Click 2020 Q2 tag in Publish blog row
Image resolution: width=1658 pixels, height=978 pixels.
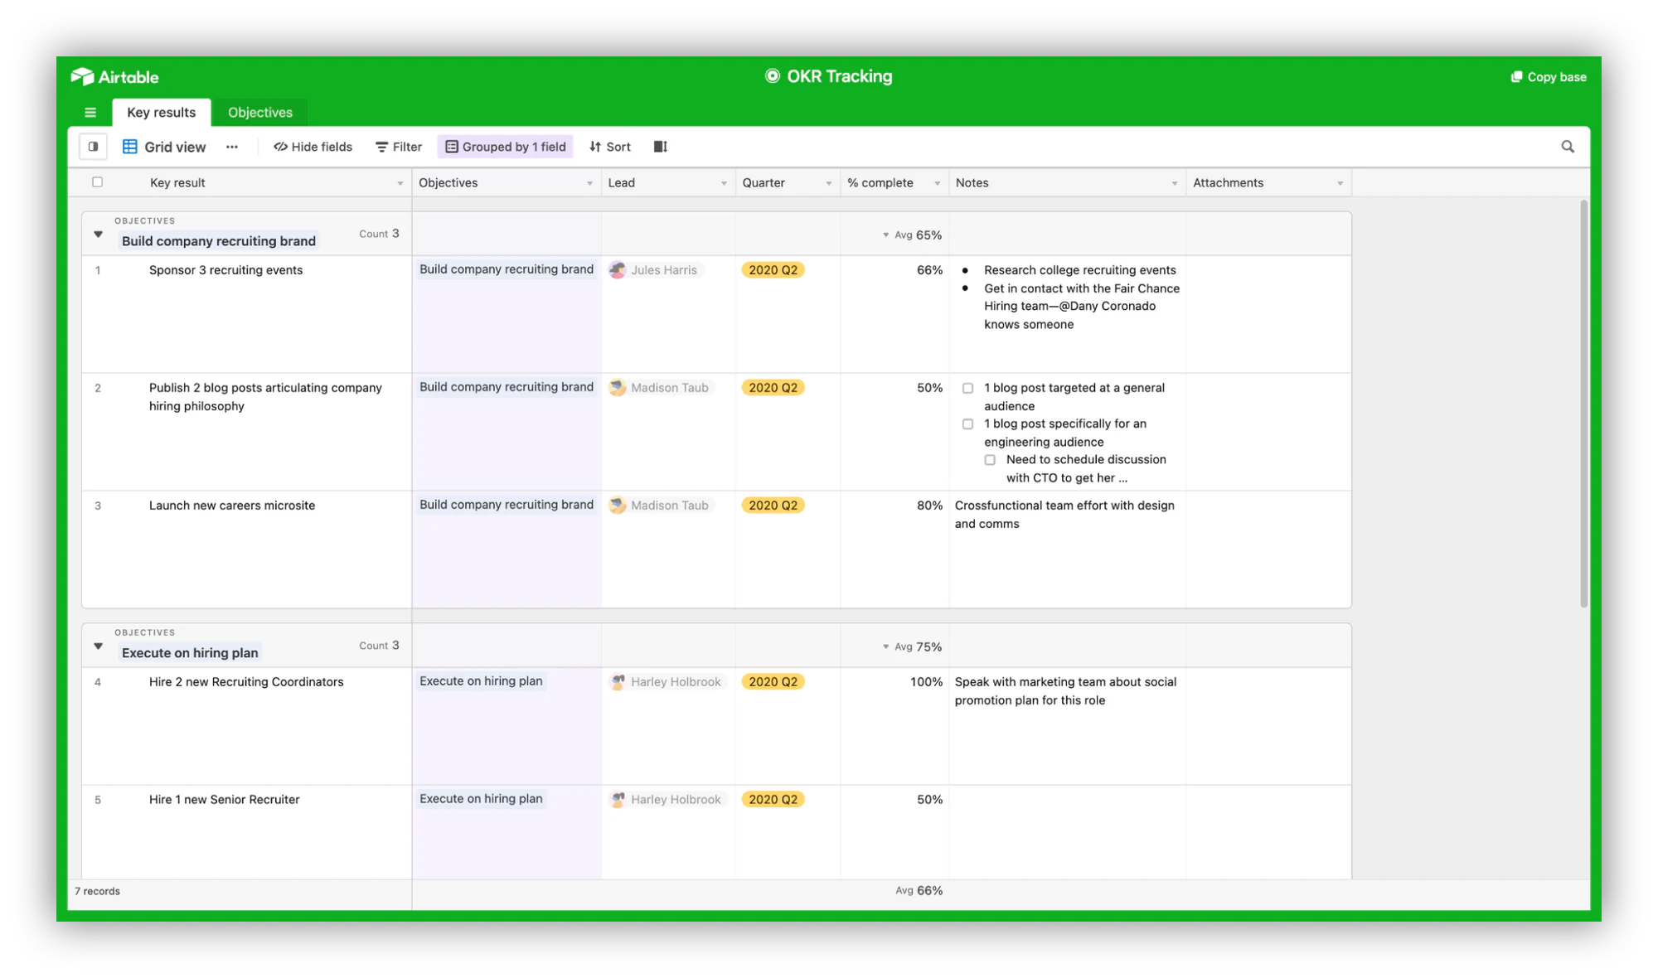[773, 388]
